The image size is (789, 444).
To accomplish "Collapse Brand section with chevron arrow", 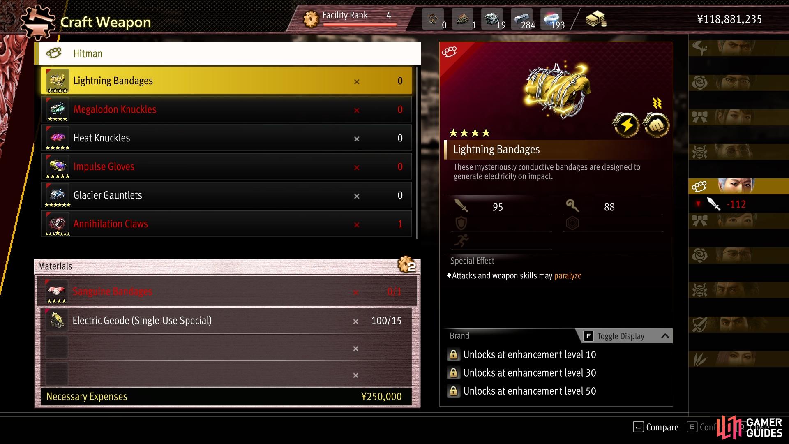I will pyautogui.click(x=665, y=336).
